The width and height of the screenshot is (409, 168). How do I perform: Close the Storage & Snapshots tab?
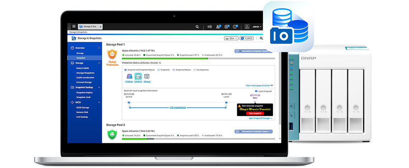(100, 27)
